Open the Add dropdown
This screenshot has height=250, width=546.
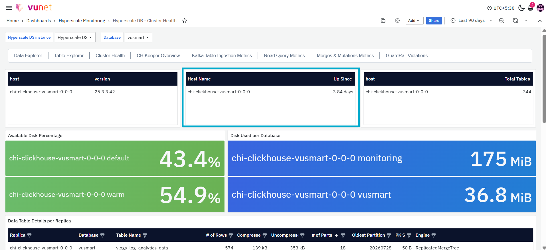[414, 20]
